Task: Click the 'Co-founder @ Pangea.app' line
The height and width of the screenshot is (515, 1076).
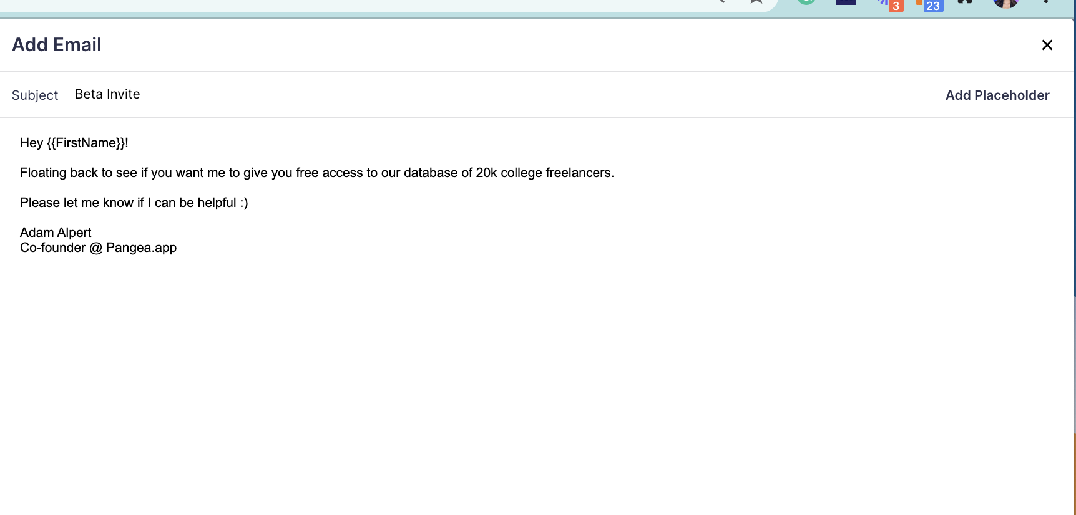Action: [99, 248]
